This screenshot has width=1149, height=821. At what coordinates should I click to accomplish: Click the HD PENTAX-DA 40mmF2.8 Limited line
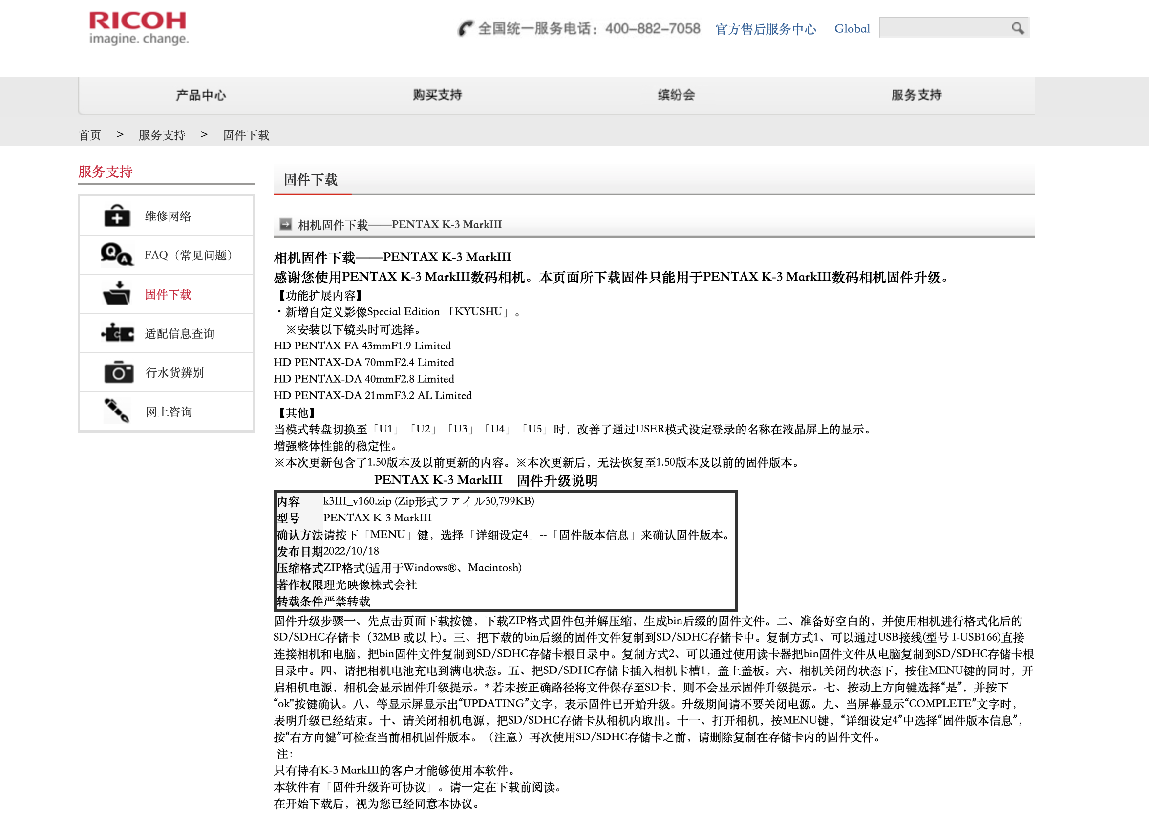click(364, 379)
